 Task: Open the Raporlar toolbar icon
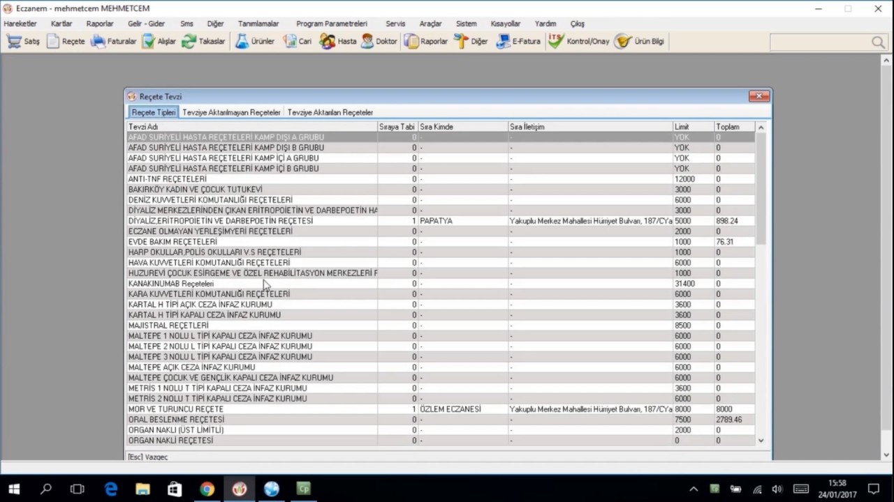tap(426, 41)
